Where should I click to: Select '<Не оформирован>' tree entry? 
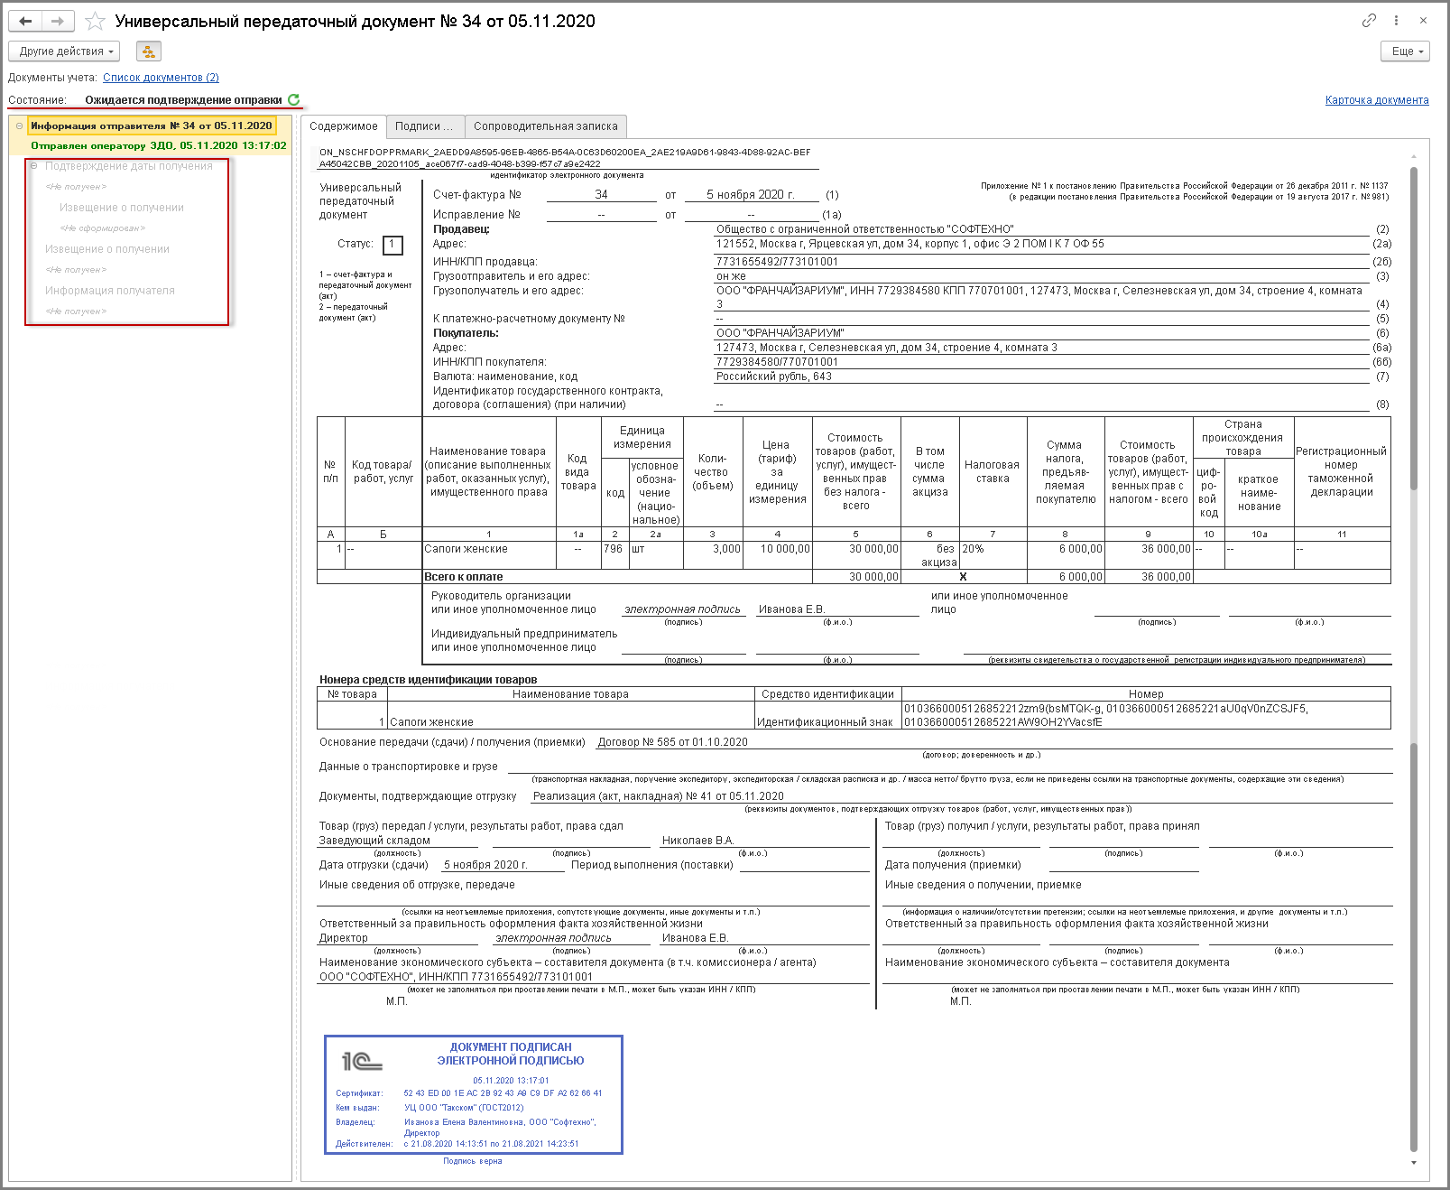(103, 228)
